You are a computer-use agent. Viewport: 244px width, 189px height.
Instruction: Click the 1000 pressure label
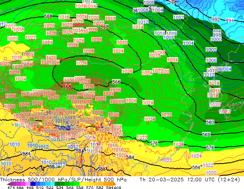pos(216,39)
